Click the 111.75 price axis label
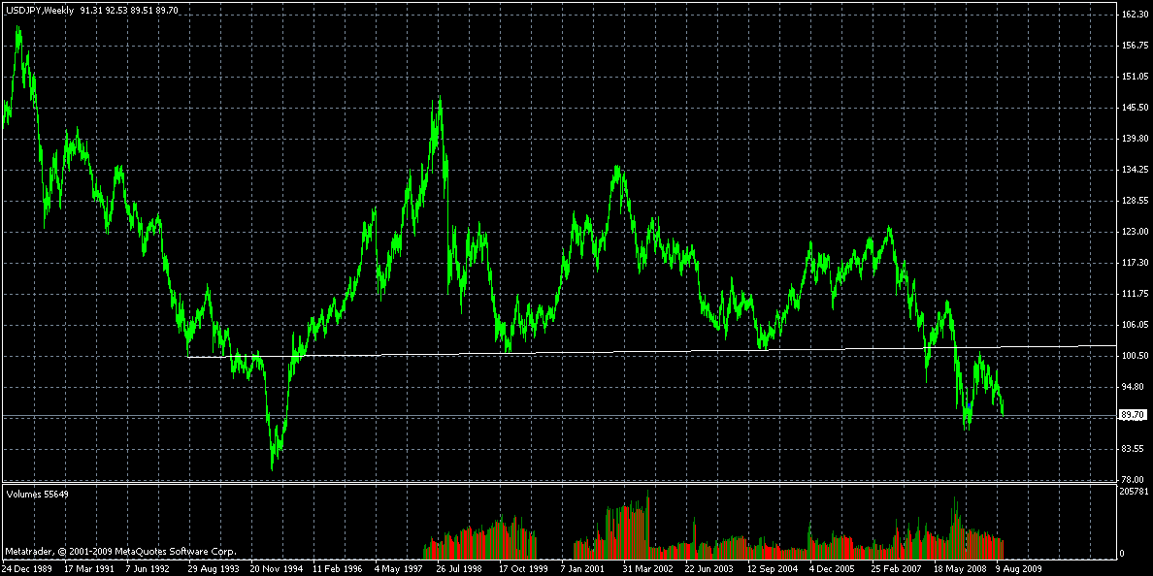Image resolution: width=1153 pixels, height=576 pixels. pos(1134,294)
